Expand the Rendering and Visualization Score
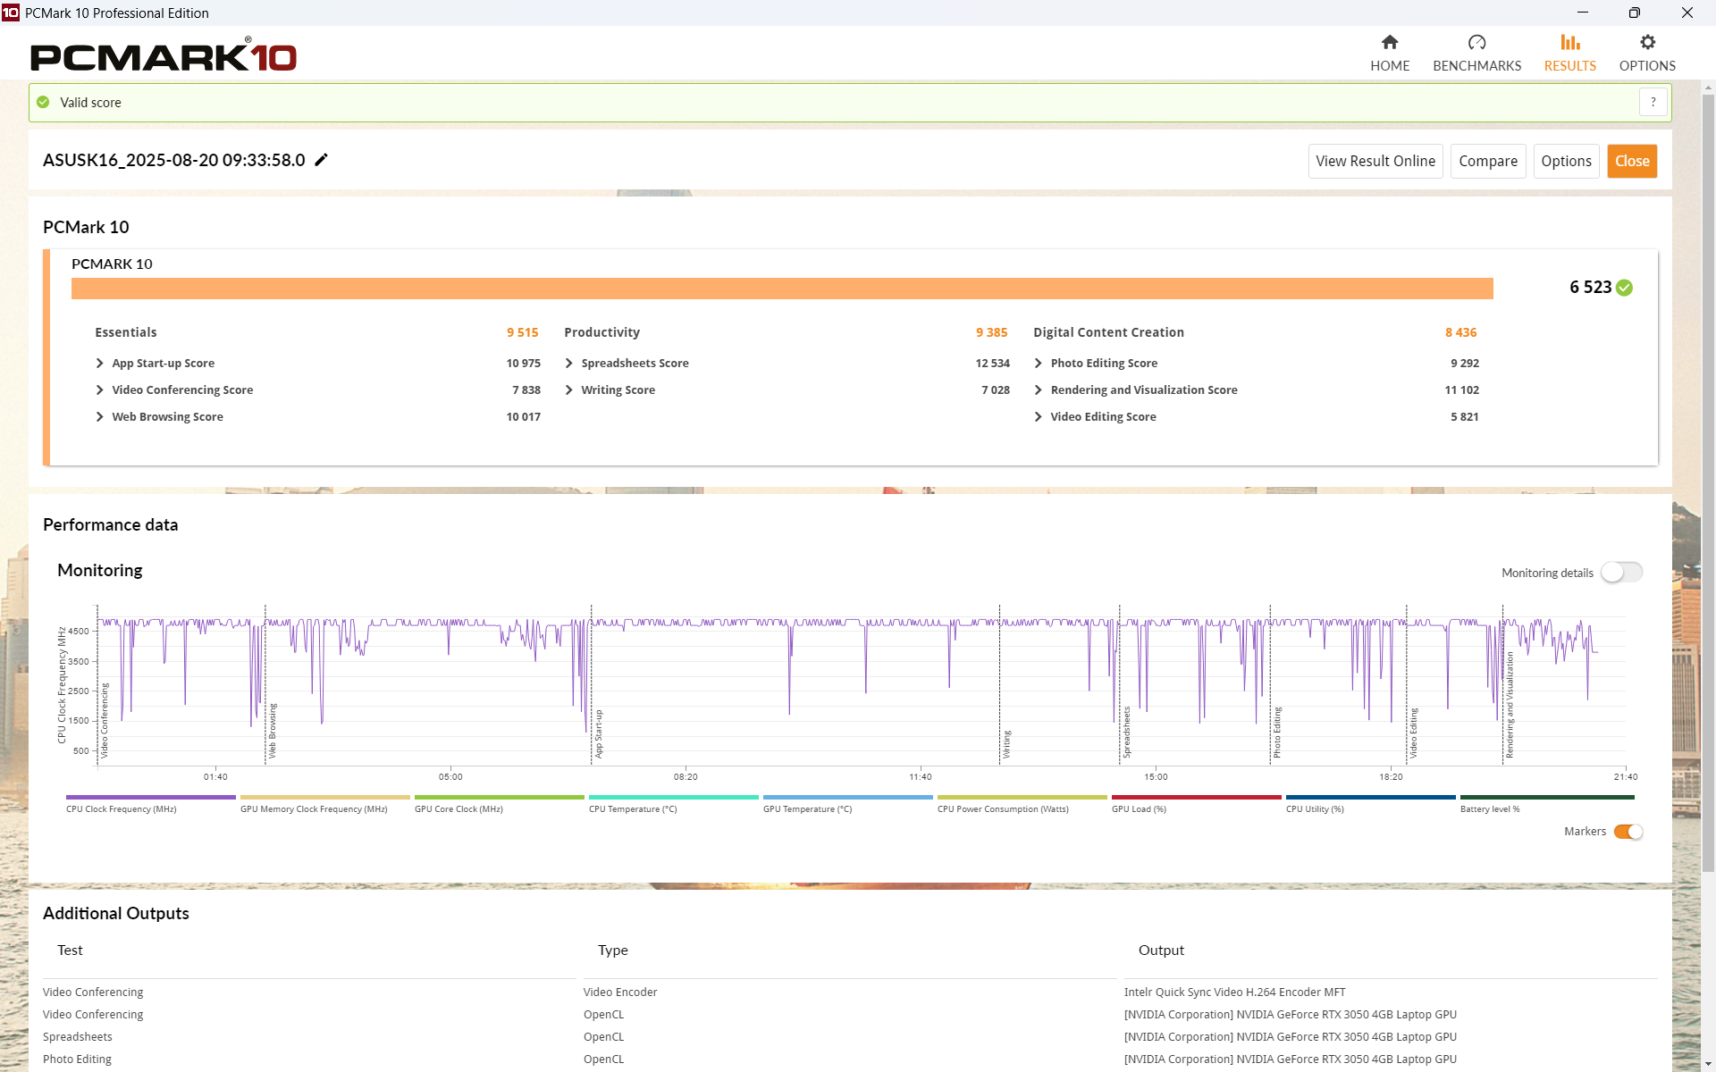This screenshot has height=1072, width=1716. 1039,390
